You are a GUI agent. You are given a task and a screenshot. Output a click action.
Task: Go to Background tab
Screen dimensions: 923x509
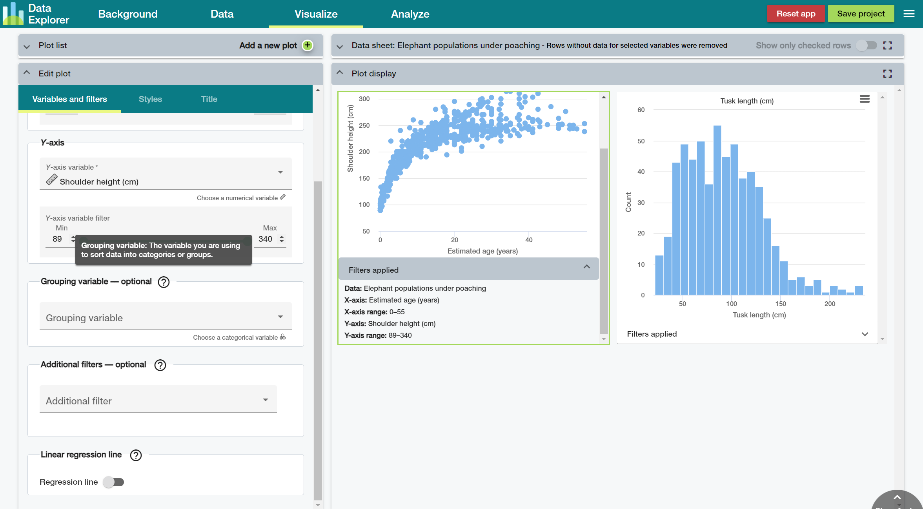coord(128,14)
